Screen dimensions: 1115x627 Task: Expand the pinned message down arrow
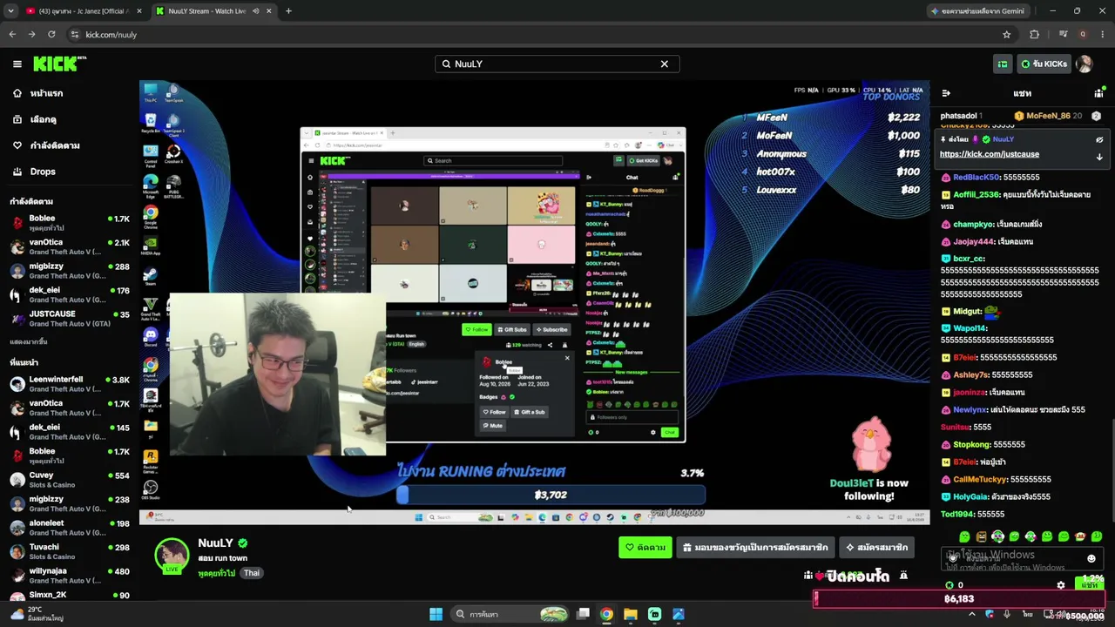tap(1099, 158)
